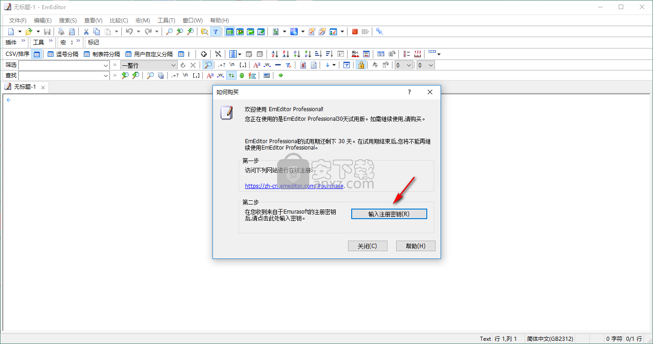Select the 无标题-1 document tab
653x344 pixels.
25,87
